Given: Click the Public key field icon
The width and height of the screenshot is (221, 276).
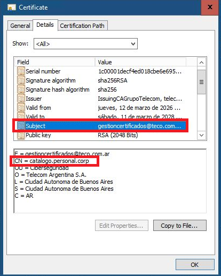Looking at the screenshot, I should click(21, 135).
